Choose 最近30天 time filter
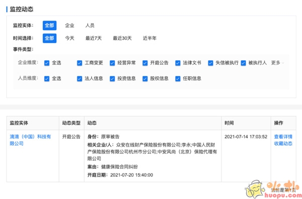Viewport: 302px width, 199px height. point(122,38)
